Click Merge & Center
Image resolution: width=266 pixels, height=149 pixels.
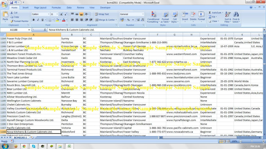pos(105,20)
